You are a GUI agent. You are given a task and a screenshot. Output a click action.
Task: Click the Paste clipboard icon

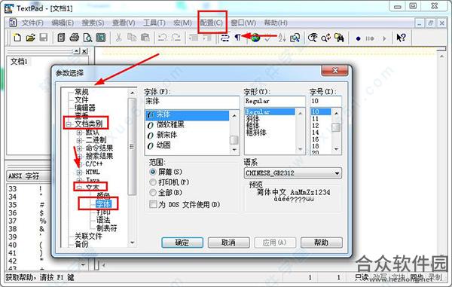coord(145,38)
